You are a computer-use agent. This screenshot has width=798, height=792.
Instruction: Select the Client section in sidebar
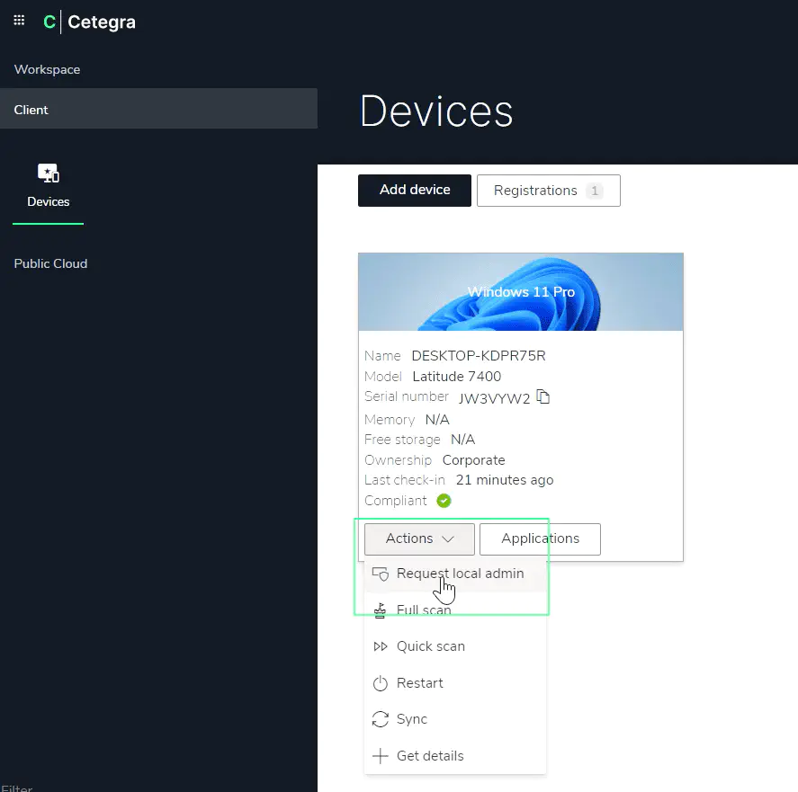(31, 110)
